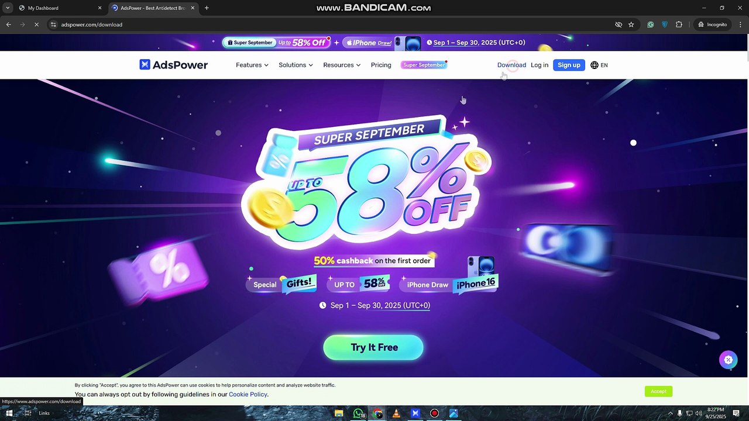
Task: Click the taskbar clock and date
Action: click(716, 413)
